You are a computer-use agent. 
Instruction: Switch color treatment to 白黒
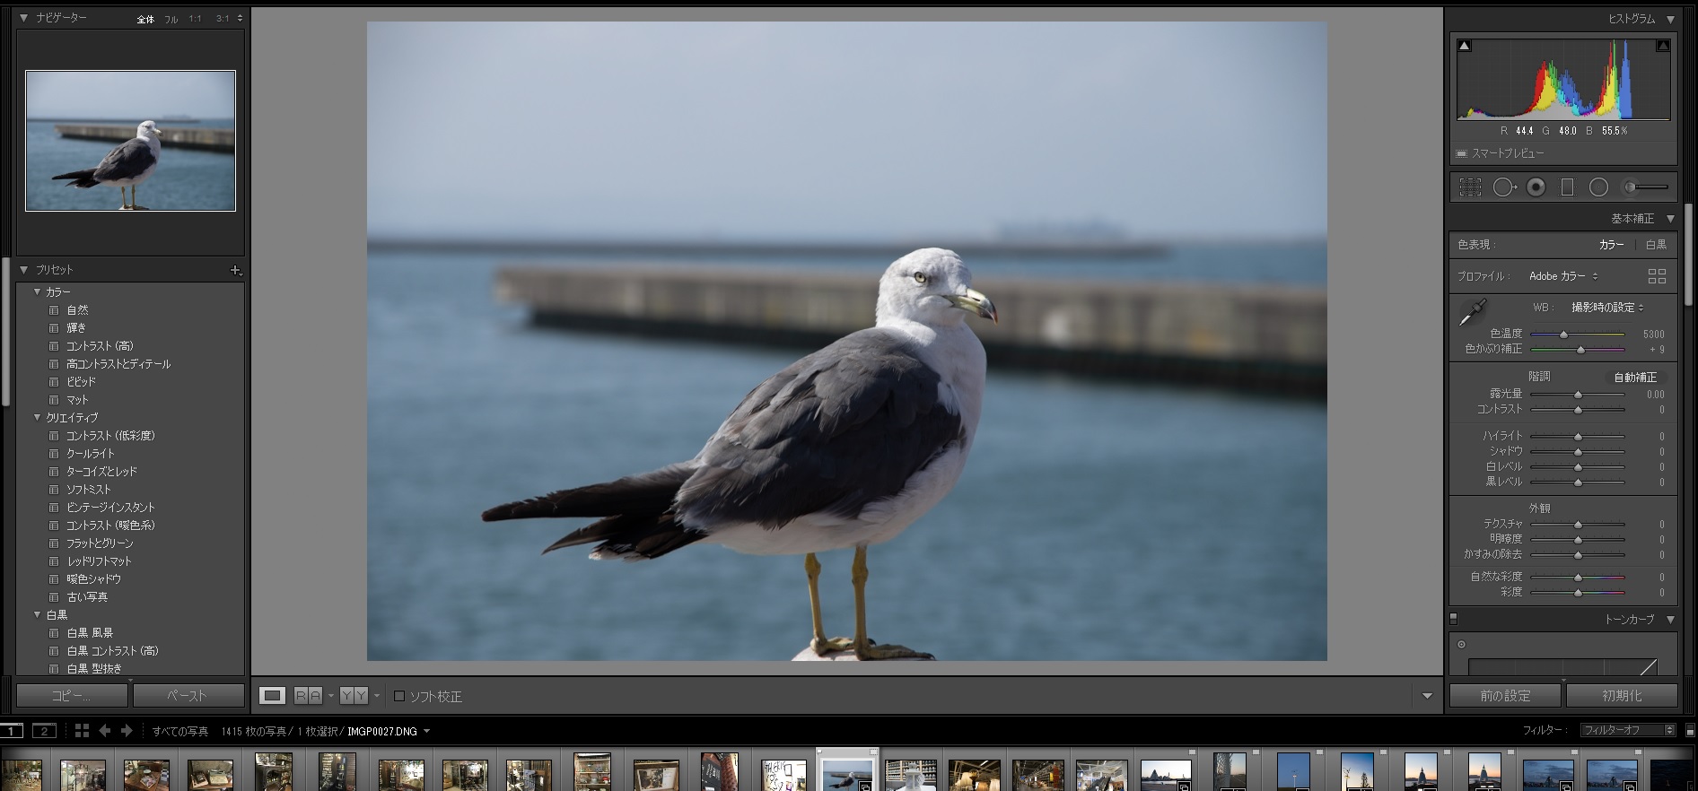(1656, 245)
